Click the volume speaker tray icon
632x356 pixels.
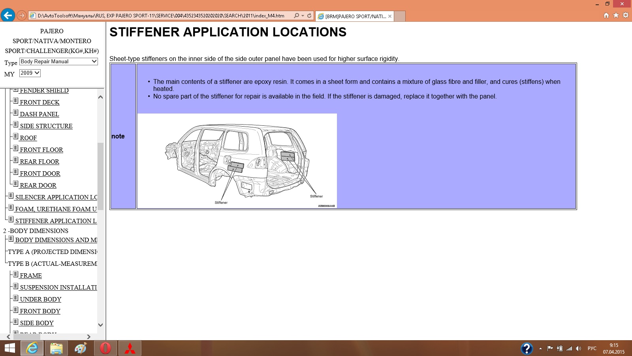[578, 348]
